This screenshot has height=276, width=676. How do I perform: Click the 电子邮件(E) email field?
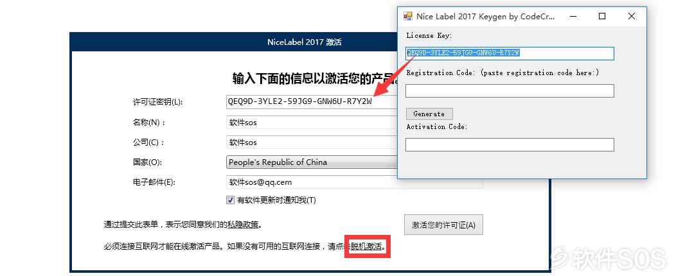pos(354,182)
